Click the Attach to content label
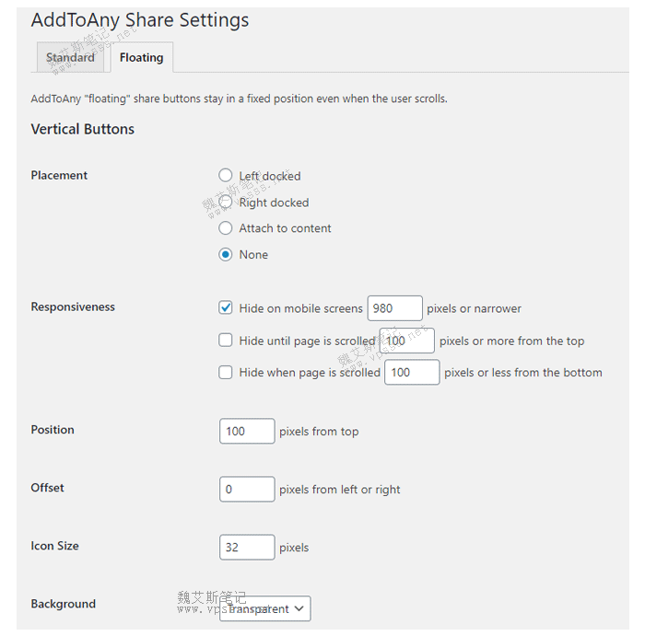645x636 pixels. pyautogui.click(x=285, y=228)
